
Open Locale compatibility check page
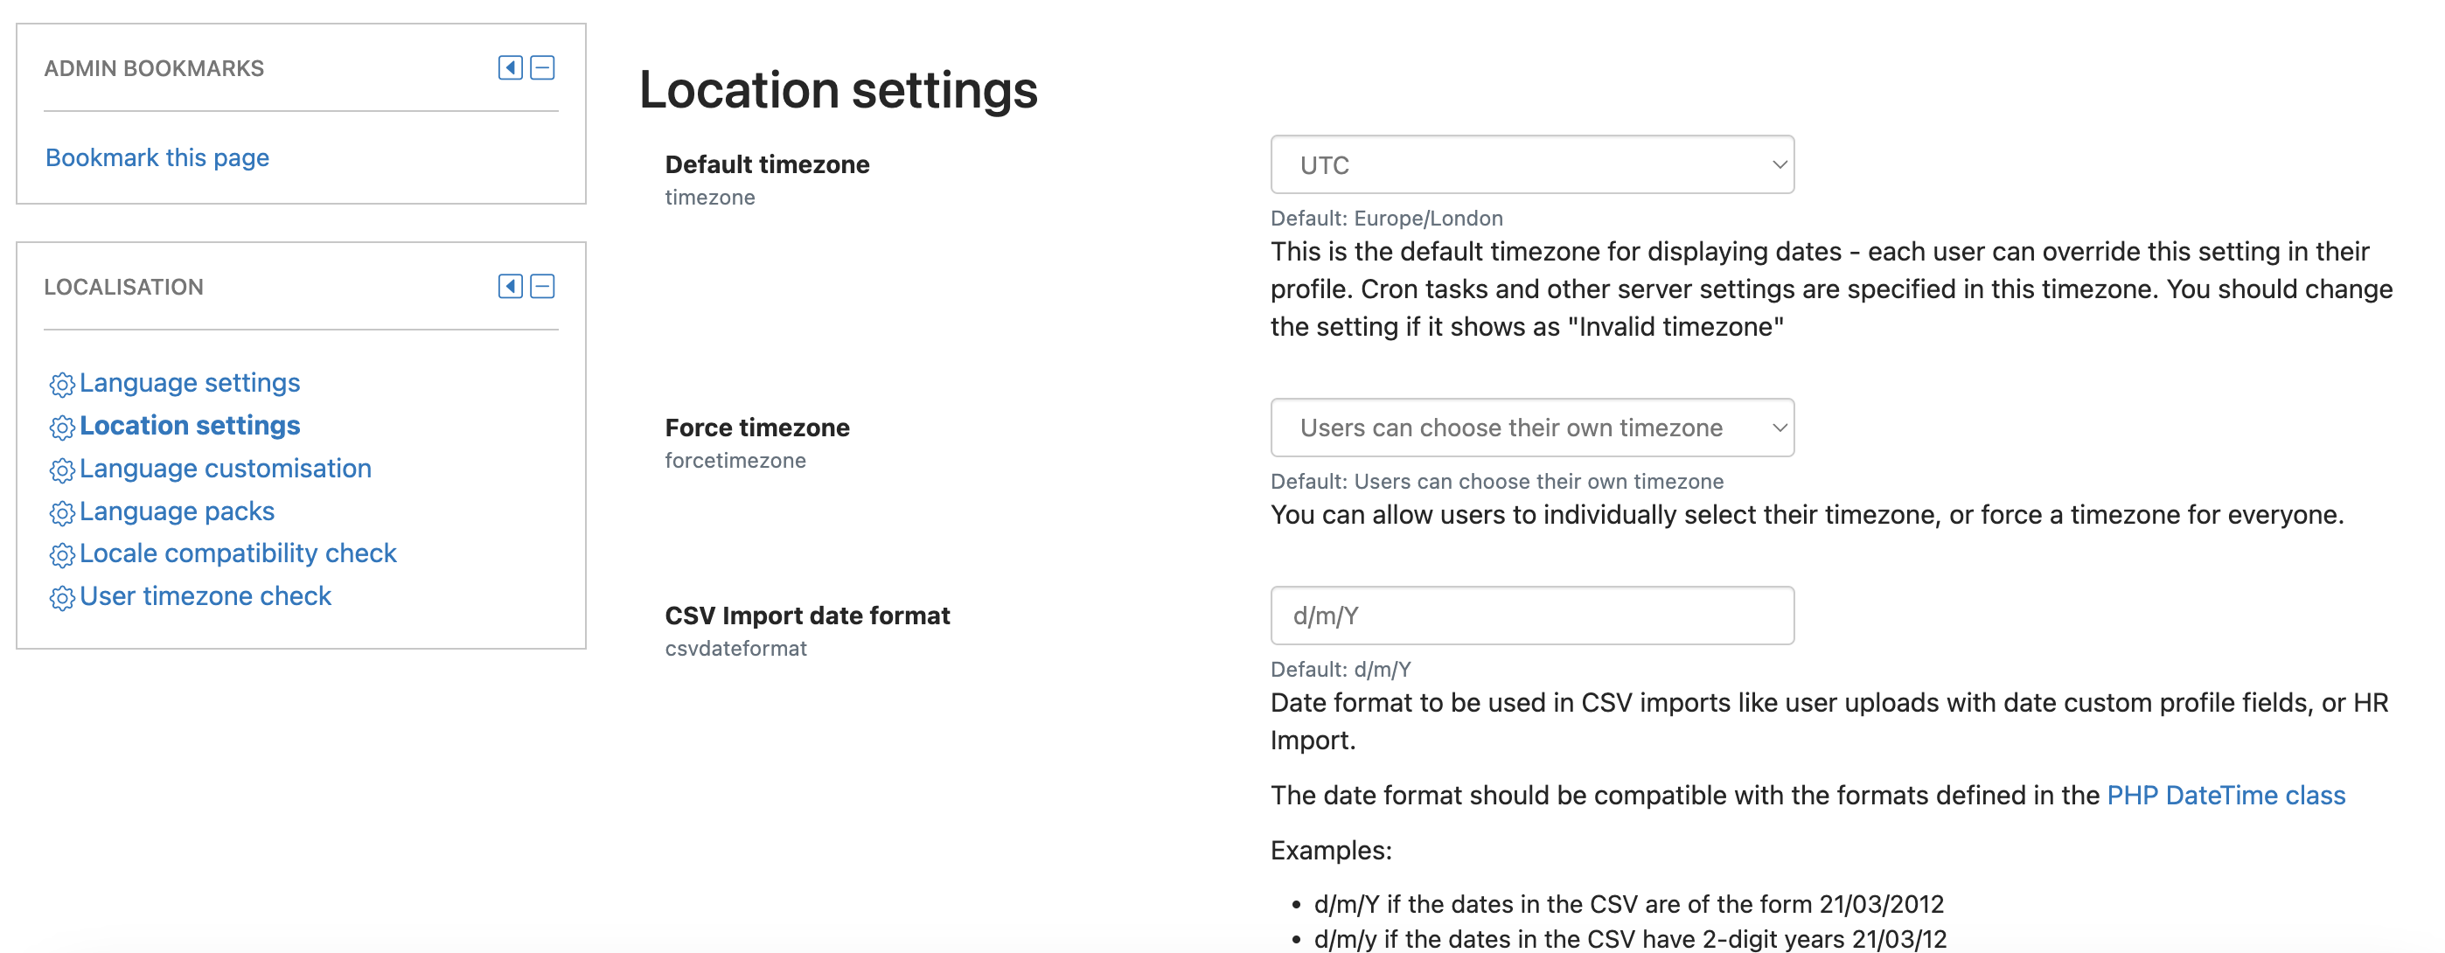(238, 553)
